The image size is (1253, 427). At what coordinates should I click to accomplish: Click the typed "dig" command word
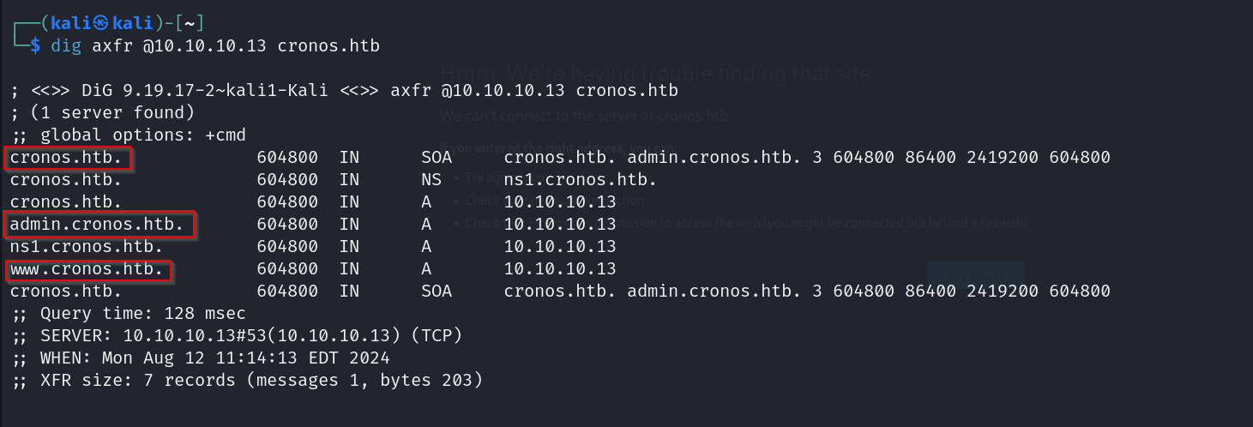pyautogui.click(x=66, y=45)
